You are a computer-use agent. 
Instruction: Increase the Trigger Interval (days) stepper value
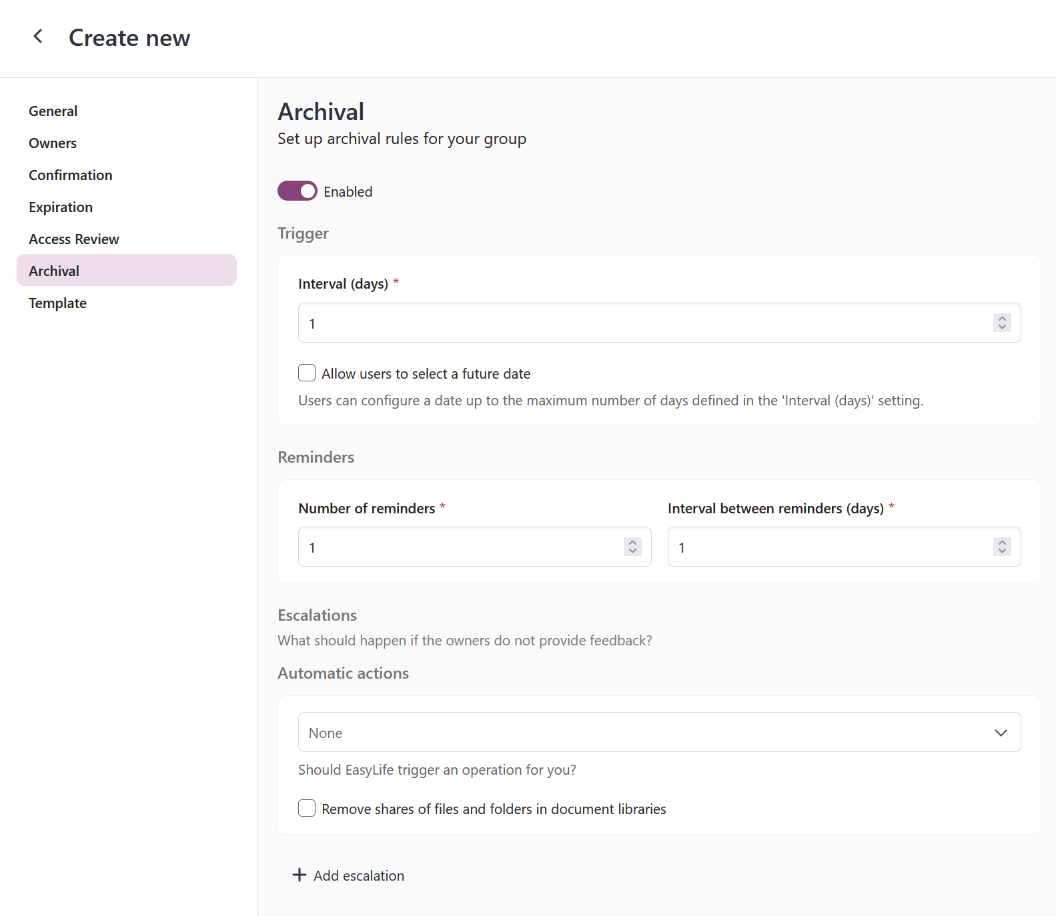click(x=1002, y=318)
